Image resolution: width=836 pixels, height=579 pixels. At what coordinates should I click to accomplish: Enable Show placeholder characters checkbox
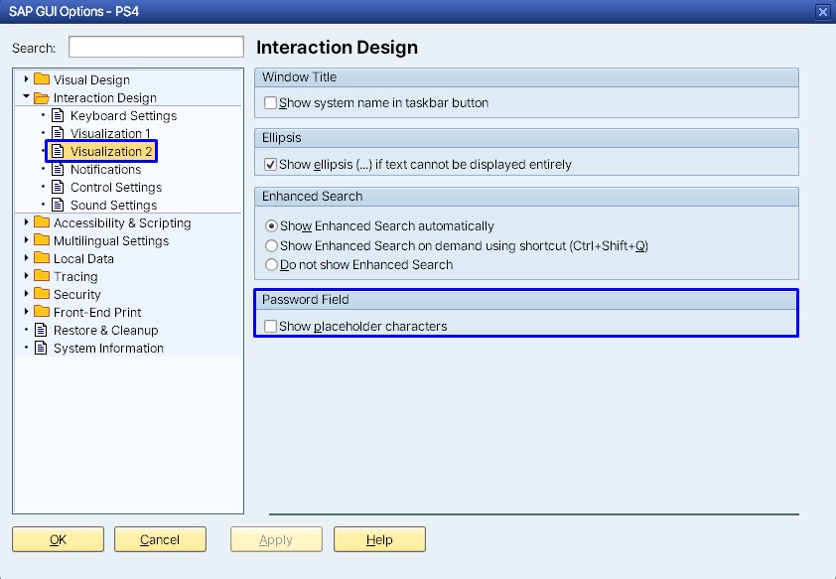[x=270, y=326]
